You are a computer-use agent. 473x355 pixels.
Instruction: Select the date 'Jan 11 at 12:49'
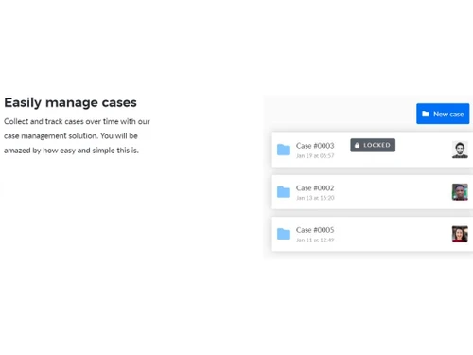(315, 240)
